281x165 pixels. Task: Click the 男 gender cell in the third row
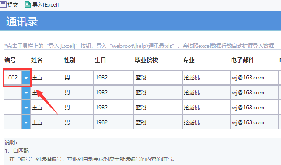pyautogui.click(x=78, y=108)
